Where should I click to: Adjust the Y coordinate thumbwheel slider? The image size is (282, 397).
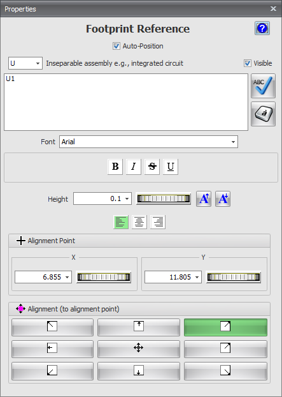[234, 277]
